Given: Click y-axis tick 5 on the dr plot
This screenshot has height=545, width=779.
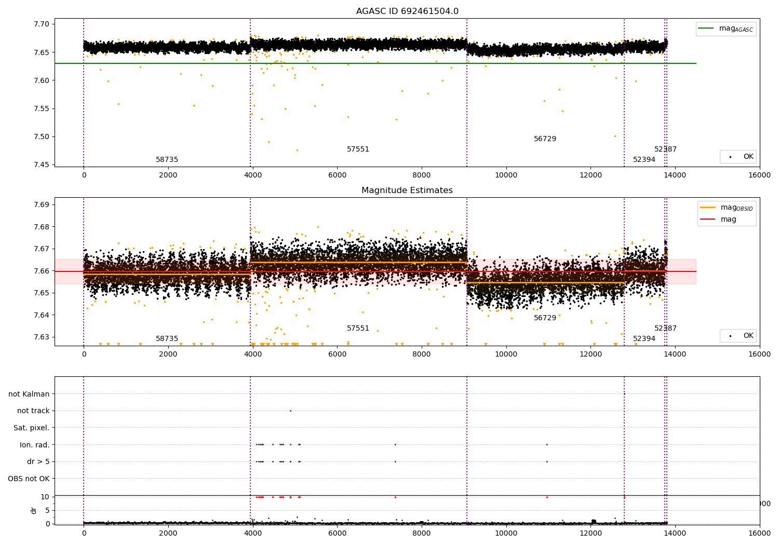Looking at the screenshot, I should pyautogui.click(x=47, y=510).
